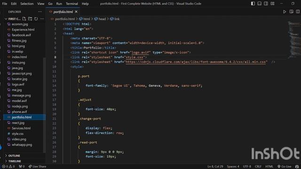Click line number 8 in gutter

[55, 57]
